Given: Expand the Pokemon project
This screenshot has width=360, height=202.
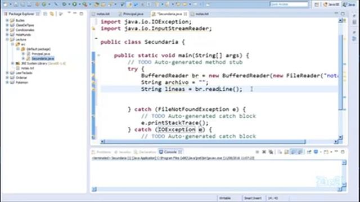Looking at the screenshot, I should [x=7, y=82].
